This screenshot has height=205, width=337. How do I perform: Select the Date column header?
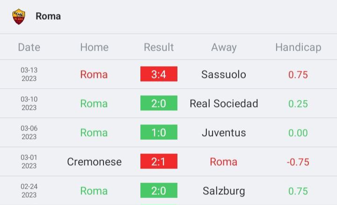tap(29, 47)
